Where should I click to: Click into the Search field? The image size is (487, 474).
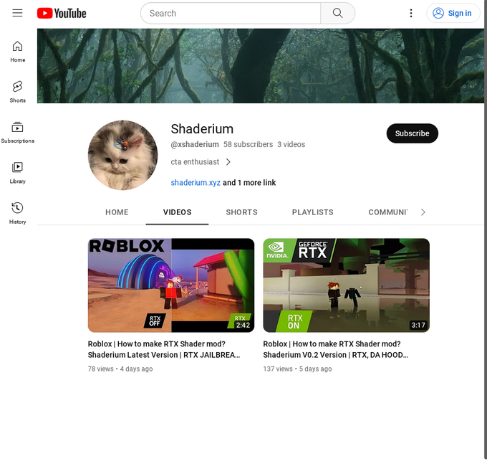[x=231, y=13]
